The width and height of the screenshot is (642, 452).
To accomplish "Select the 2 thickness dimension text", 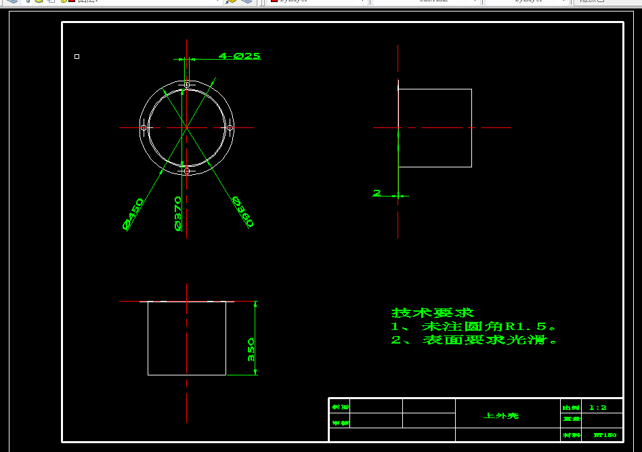I will 377,192.
